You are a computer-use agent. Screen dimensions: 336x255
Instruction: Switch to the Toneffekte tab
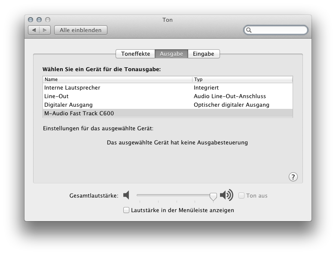click(x=135, y=54)
